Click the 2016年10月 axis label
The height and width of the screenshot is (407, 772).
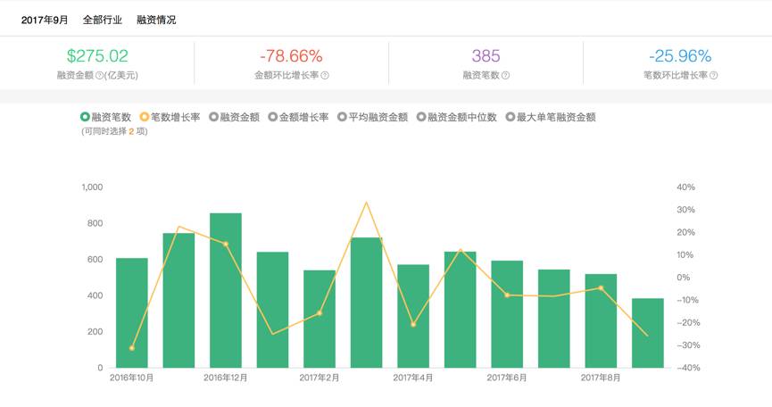pos(132,378)
